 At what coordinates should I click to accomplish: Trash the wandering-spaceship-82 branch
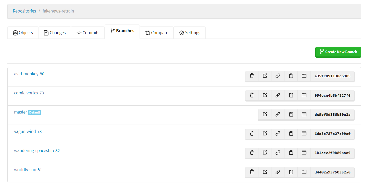[252, 153]
